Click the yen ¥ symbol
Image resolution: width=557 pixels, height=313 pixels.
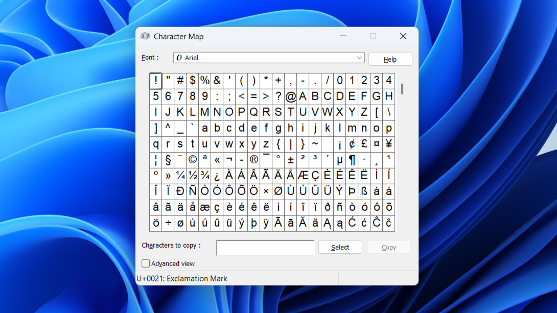pyautogui.click(x=388, y=143)
